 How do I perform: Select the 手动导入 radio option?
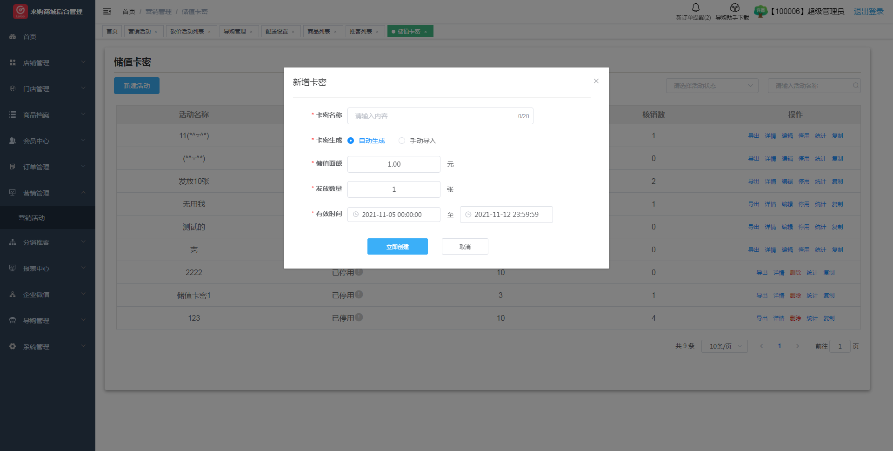[x=402, y=141]
